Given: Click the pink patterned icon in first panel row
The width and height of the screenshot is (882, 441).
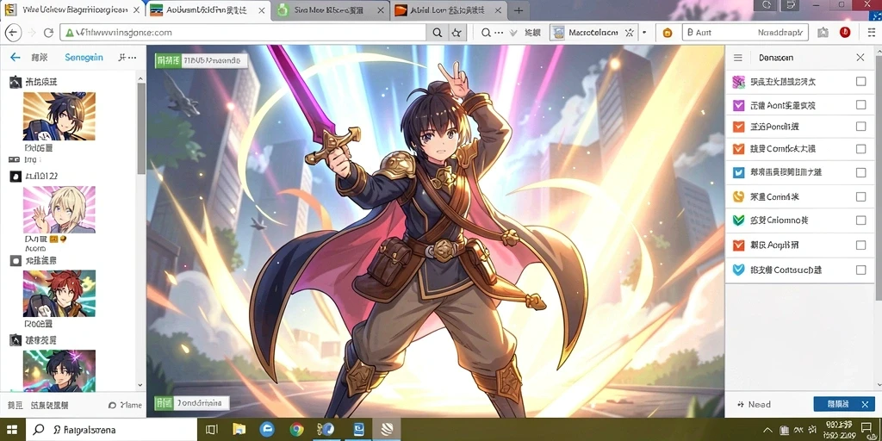Looking at the screenshot, I should 739,82.
